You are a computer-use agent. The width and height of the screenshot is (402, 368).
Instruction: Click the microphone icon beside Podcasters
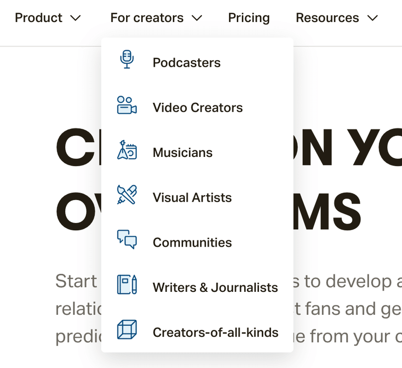(x=127, y=59)
